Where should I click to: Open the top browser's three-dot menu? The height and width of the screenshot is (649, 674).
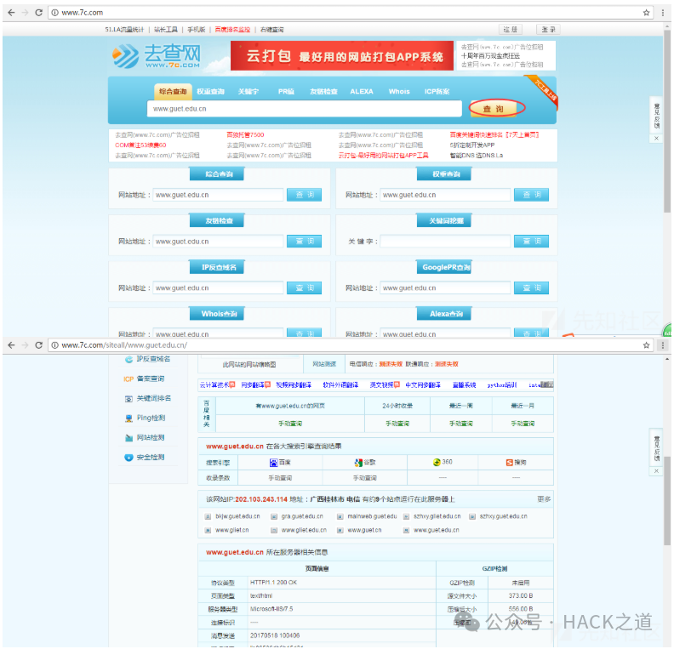coord(663,13)
